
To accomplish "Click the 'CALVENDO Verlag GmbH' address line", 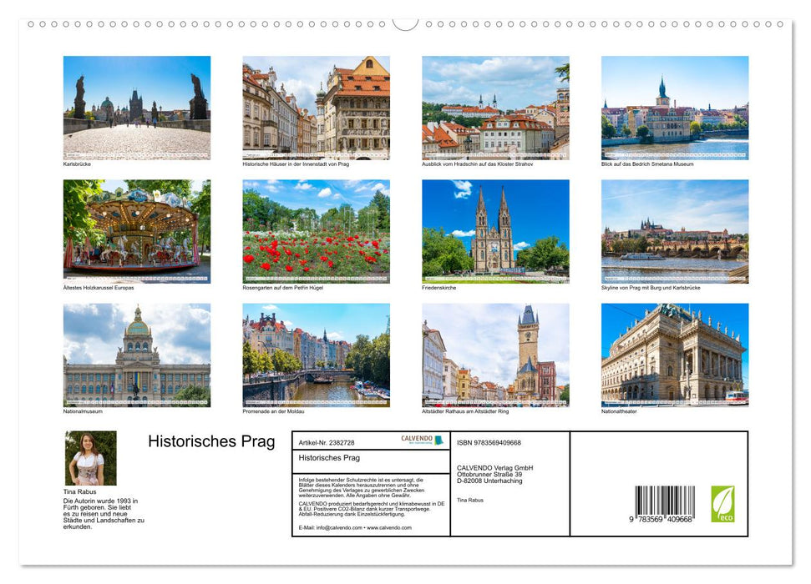I will coord(495,468).
